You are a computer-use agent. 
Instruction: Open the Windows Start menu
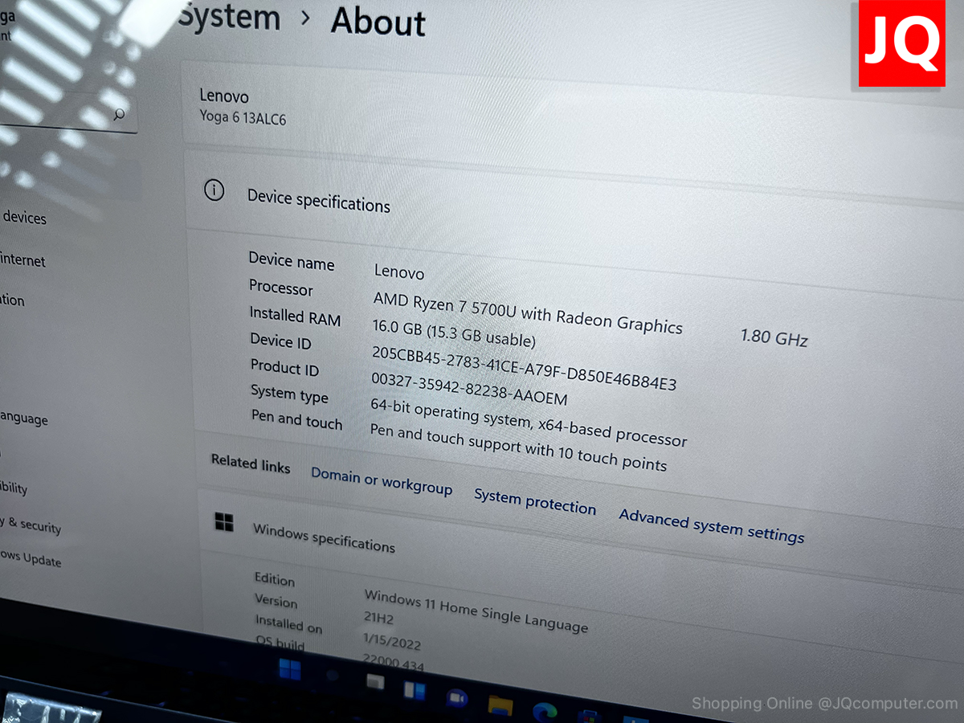(289, 668)
